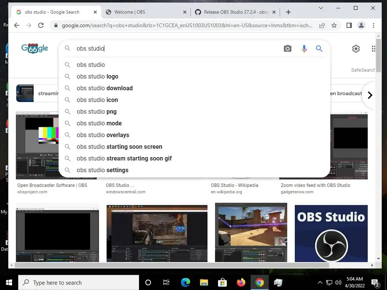Expand the next related-searches chevron
This screenshot has width=387, height=290.
point(370,95)
